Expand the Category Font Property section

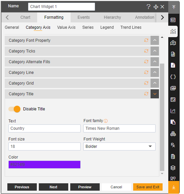[155, 40]
